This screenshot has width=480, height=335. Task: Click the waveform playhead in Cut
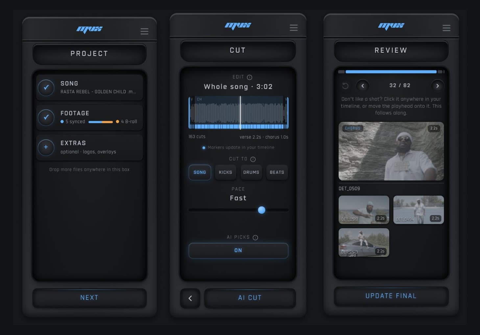(240, 113)
